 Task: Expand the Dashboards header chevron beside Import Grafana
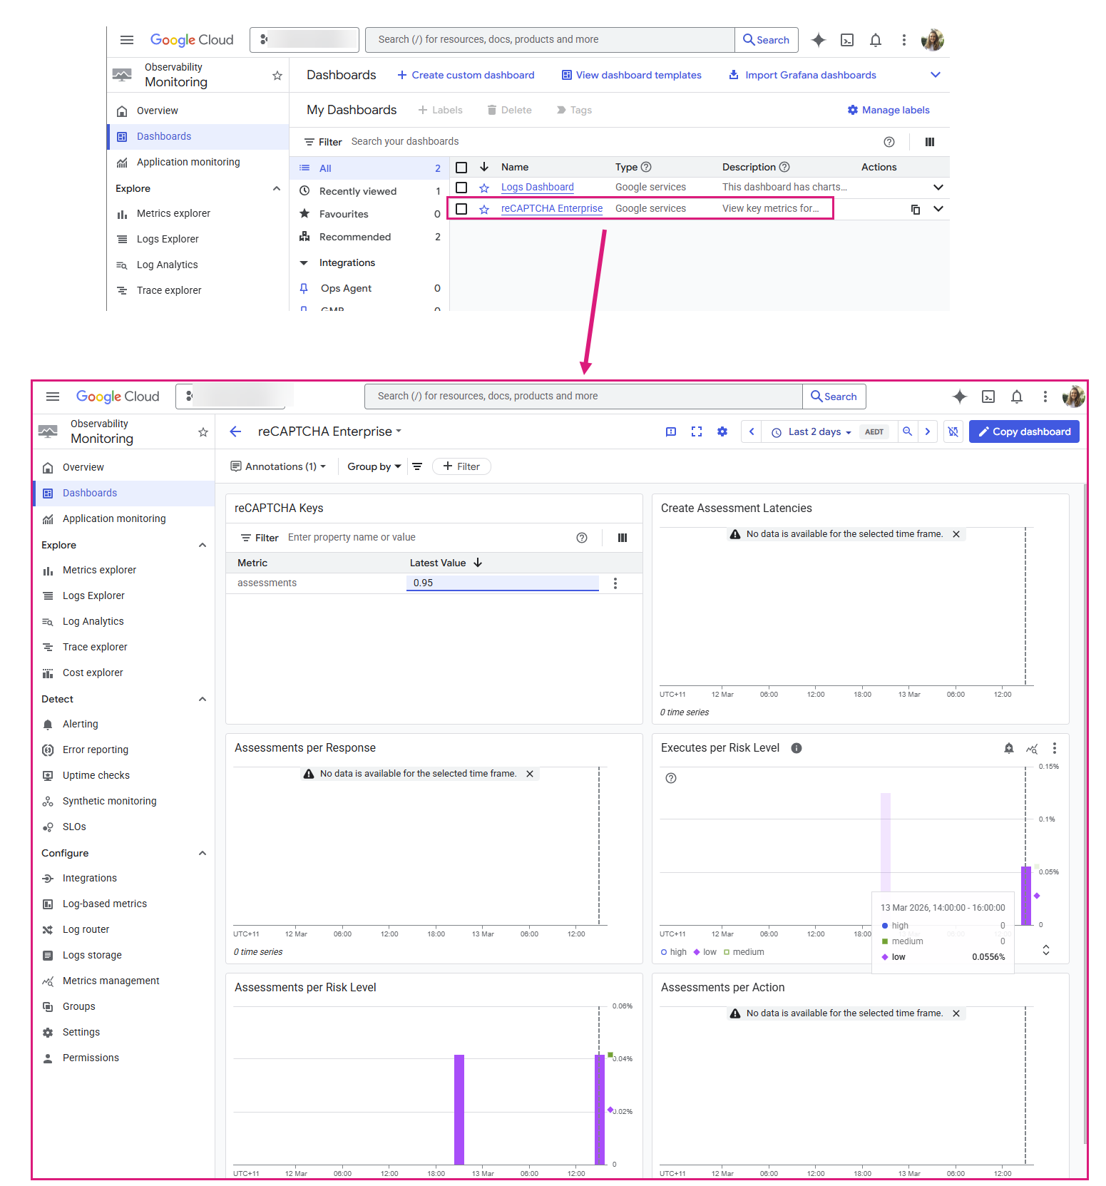[936, 75]
